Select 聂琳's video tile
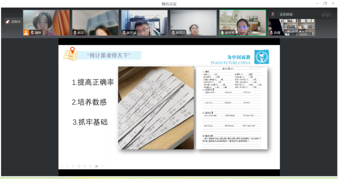The width and height of the screenshot is (338, 179). click(x=46, y=22)
